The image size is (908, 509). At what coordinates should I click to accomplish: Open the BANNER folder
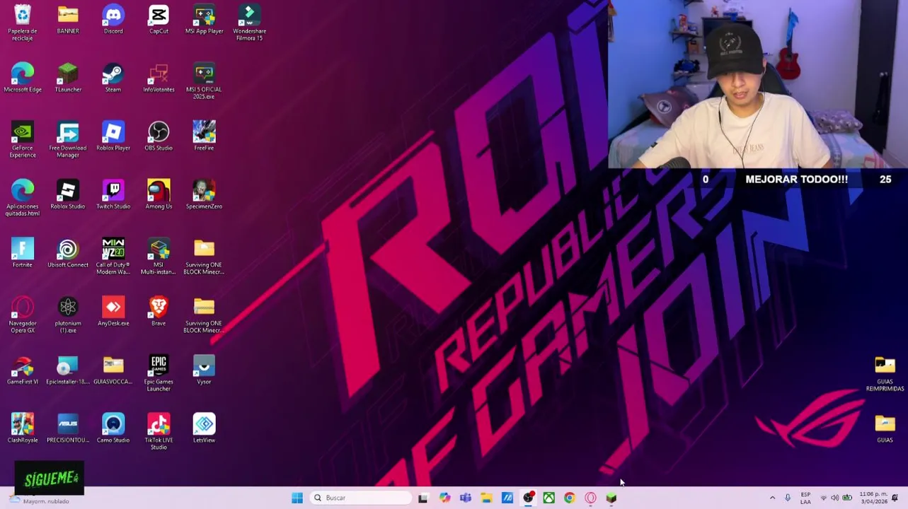(68, 19)
